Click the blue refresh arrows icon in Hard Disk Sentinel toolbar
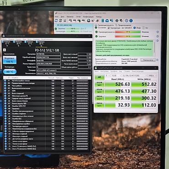 click(56, 21)
